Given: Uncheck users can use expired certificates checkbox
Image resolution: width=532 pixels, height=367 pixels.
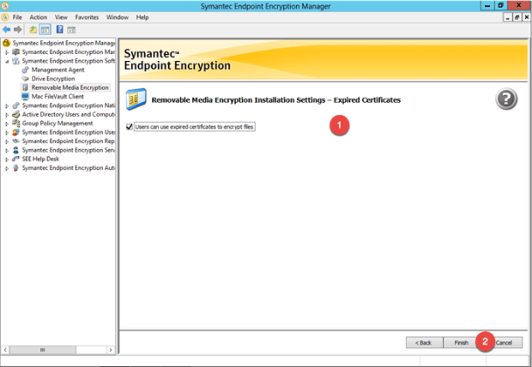Looking at the screenshot, I should (130, 127).
